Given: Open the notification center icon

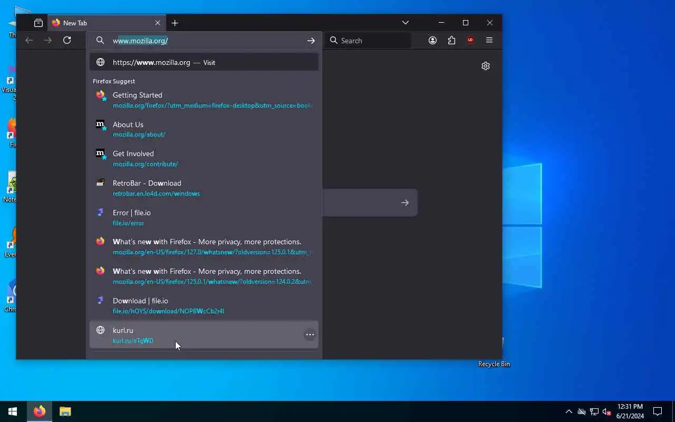Looking at the screenshot, I should point(658,411).
